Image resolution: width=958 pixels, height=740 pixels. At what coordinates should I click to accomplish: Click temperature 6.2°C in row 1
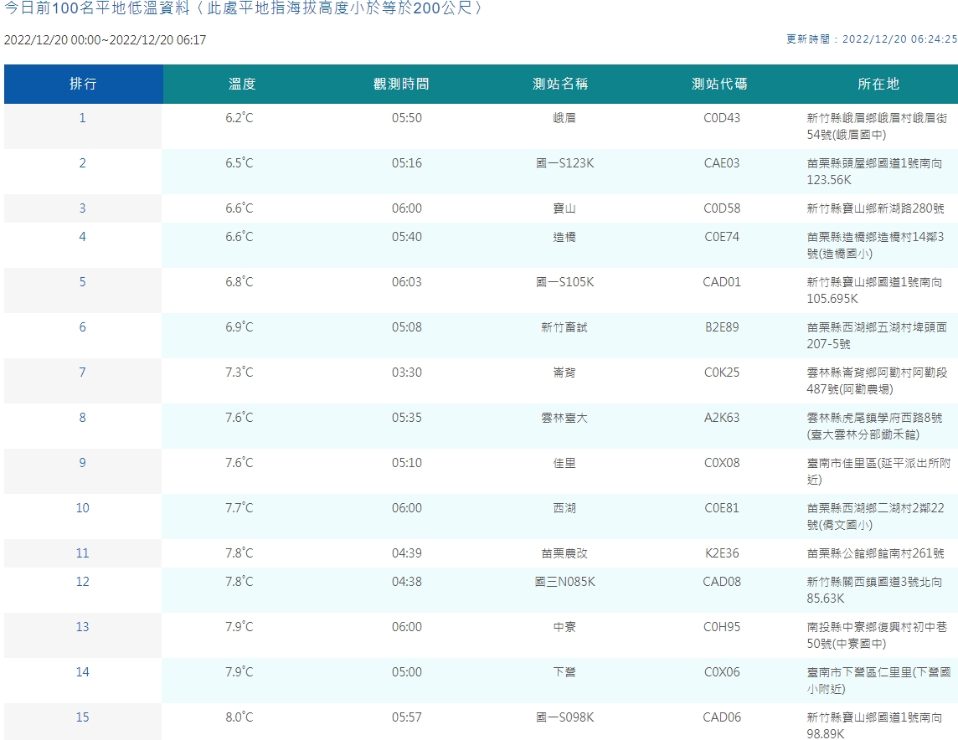coord(239,118)
